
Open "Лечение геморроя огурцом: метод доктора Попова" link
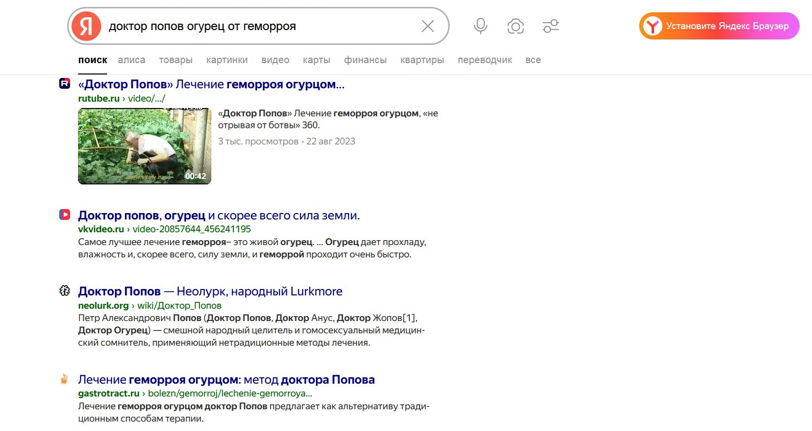pos(226,380)
